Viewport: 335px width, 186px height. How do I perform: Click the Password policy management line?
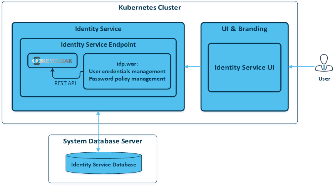[127, 79]
